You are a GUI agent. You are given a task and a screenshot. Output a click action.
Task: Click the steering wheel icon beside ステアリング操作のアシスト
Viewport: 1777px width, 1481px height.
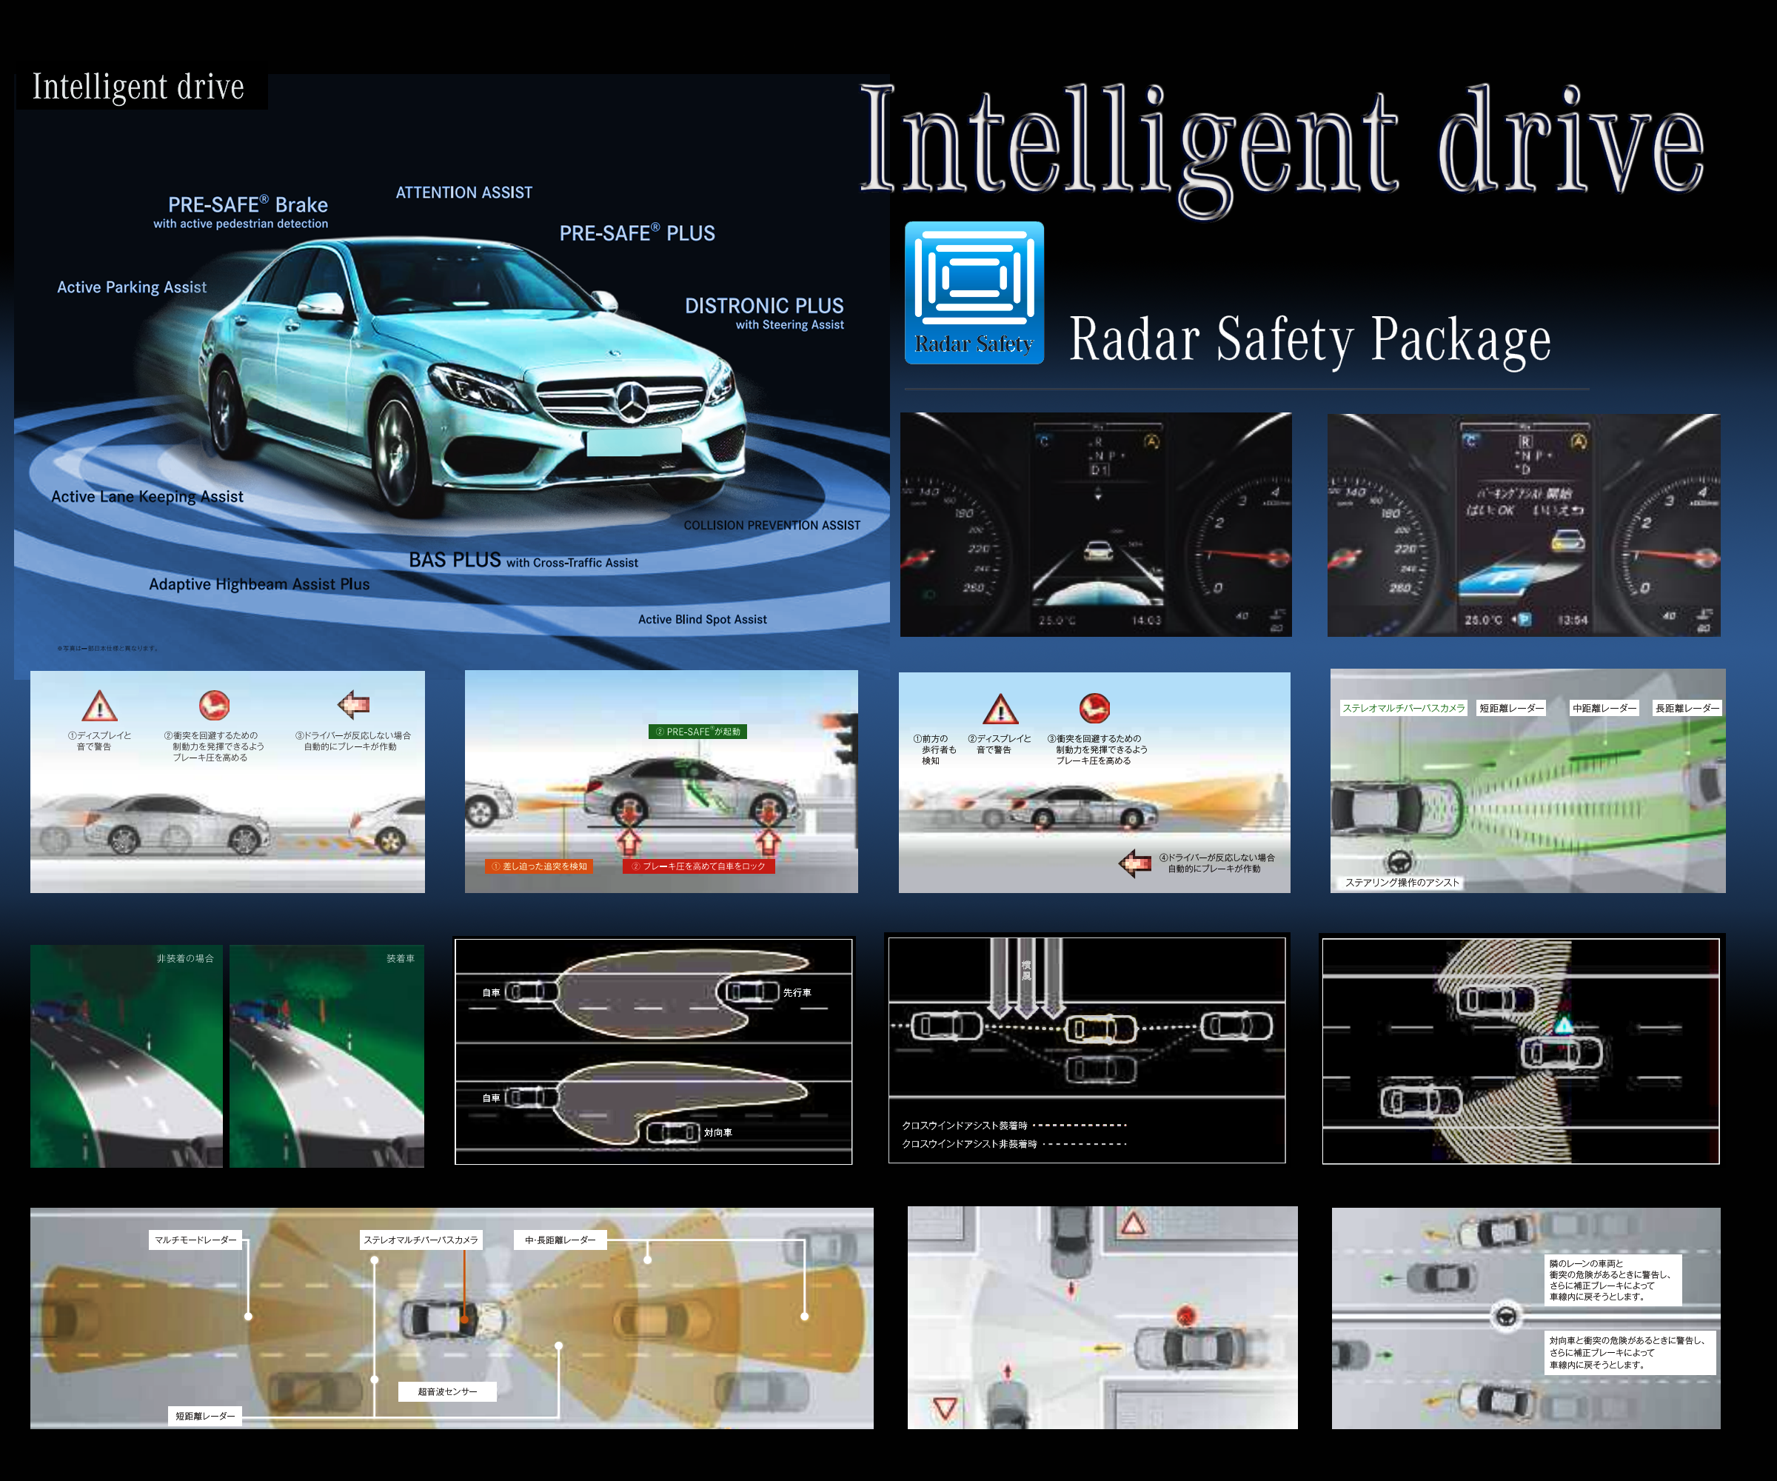point(1399,863)
